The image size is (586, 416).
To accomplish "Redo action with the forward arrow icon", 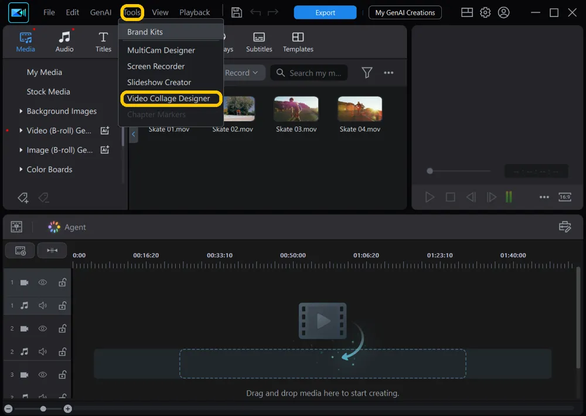I will (273, 12).
